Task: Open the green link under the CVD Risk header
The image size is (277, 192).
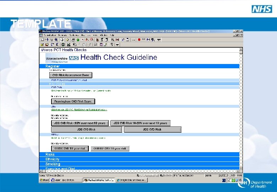Action: (x=81, y=91)
